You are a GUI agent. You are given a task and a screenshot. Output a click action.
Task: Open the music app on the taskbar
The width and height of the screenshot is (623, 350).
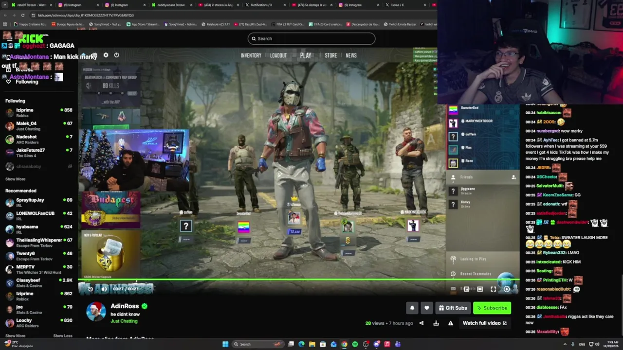[387, 344]
